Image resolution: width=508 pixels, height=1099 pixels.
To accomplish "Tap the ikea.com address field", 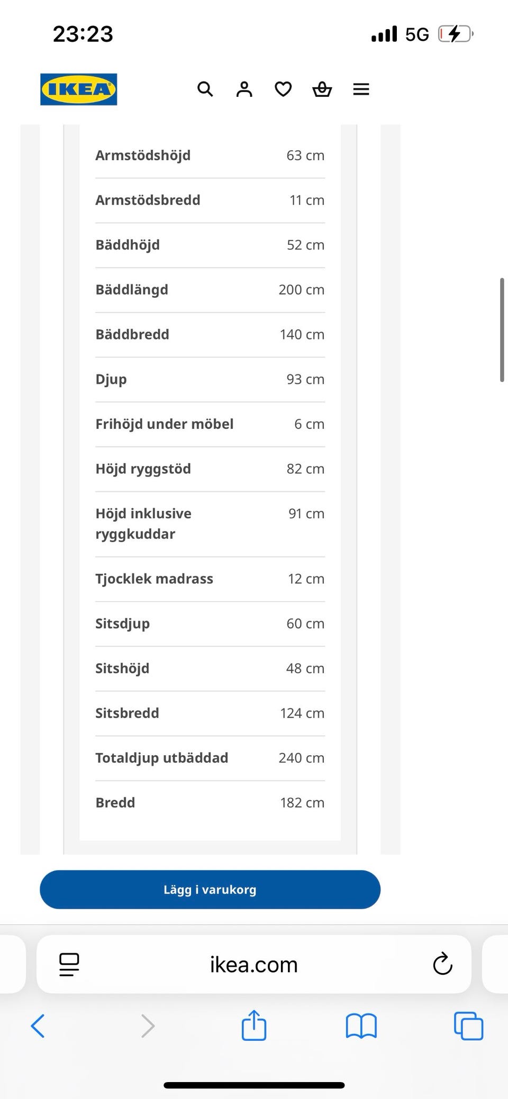I will click(254, 964).
